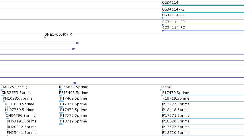Select IP18720.5prime EST label
Image resolution: width=244 pixels, height=137 pixels.
(x=176, y=133)
